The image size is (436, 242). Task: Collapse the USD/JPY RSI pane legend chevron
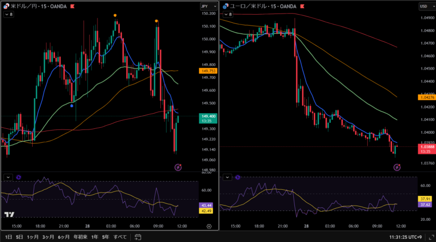pyautogui.click(x=8, y=177)
